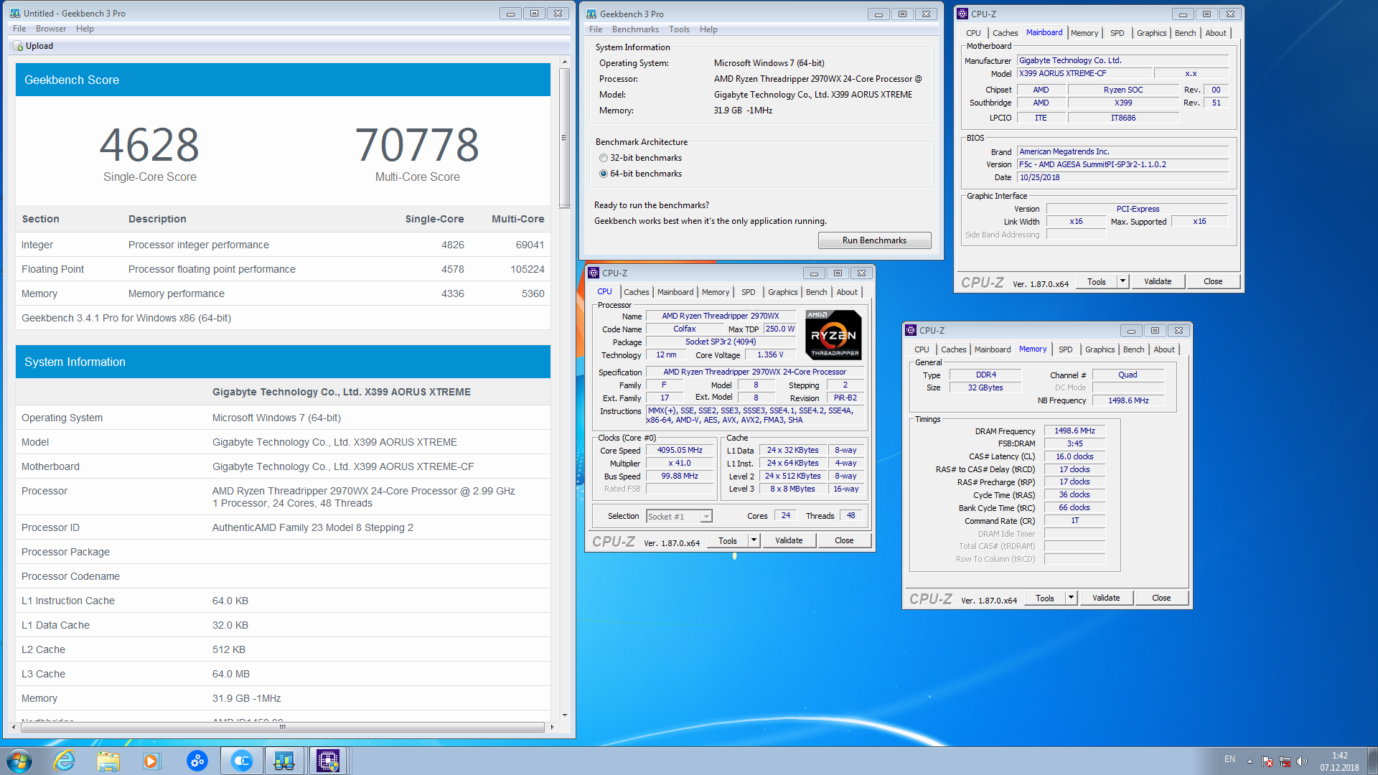Click vertical scrollbar thumb in Geekbench results
1378x775 pixels.
point(564,138)
